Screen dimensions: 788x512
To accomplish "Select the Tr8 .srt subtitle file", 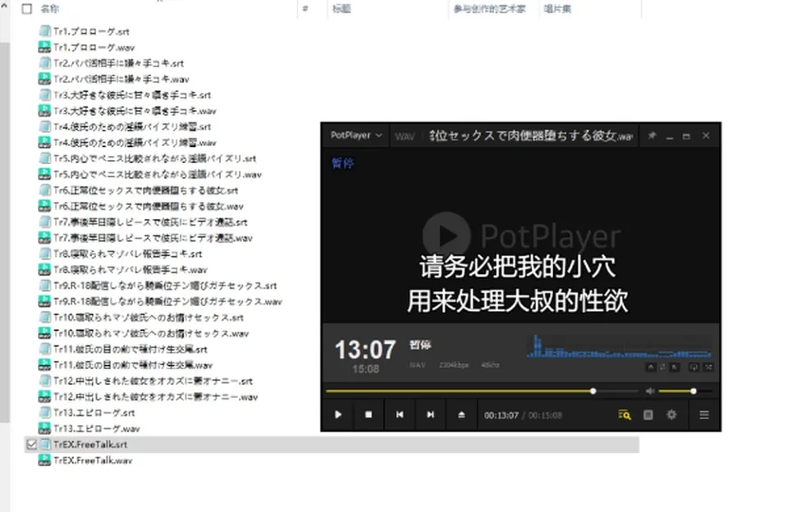I will [x=120, y=254].
